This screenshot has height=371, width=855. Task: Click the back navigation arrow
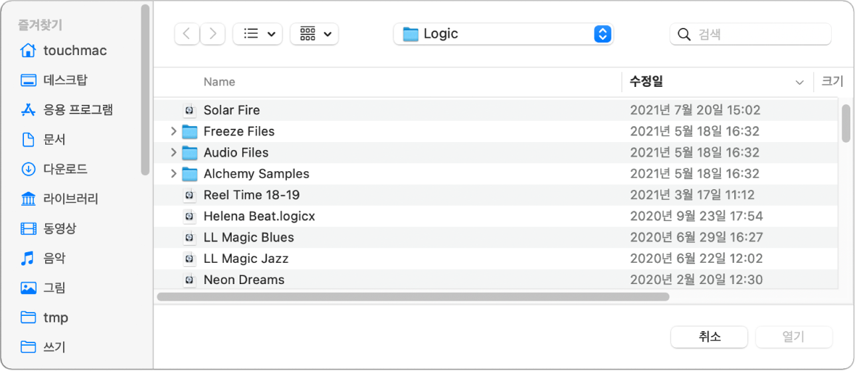click(187, 34)
